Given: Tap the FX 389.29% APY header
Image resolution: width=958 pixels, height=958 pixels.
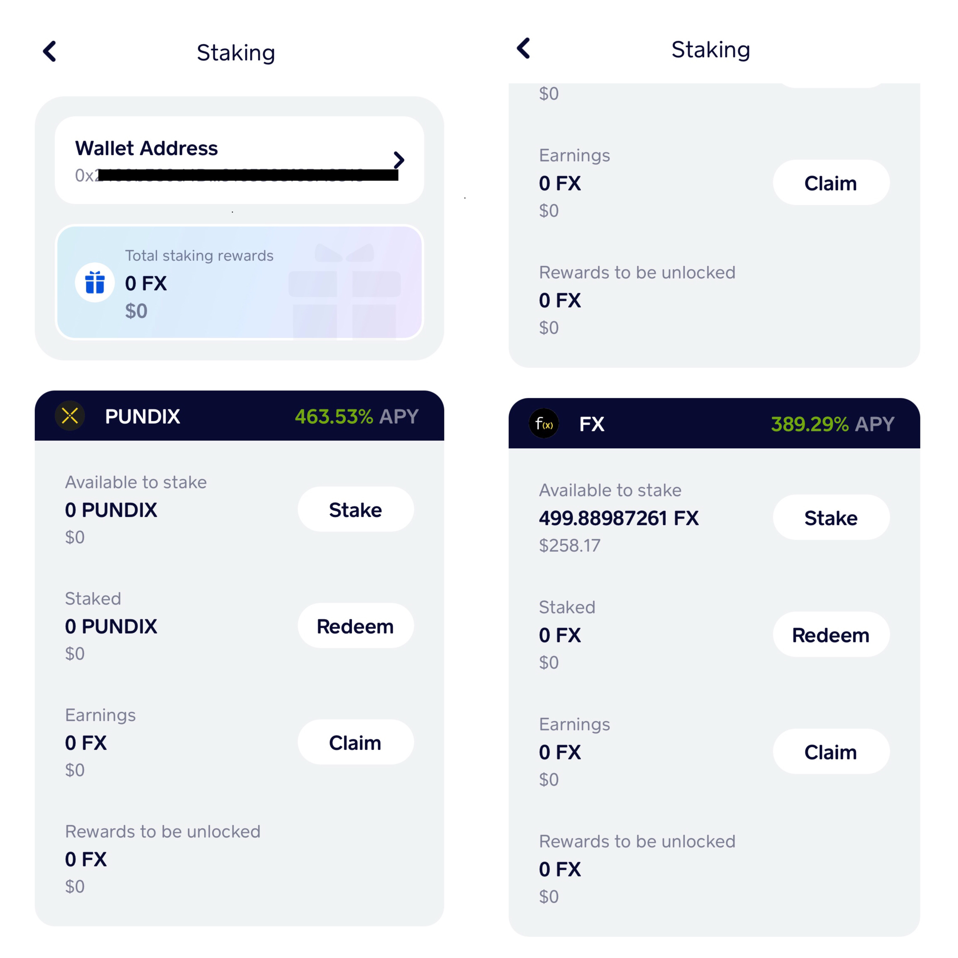Looking at the screenshot, I should click(714, 423).
